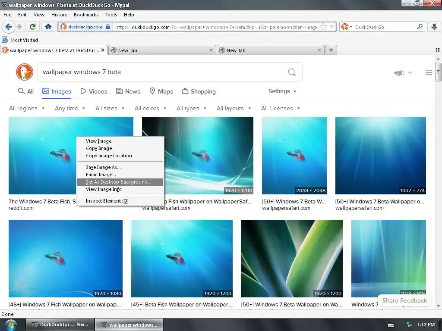
Task: Click the taskbar clock 1:12 PM
Action: point(426,325)
